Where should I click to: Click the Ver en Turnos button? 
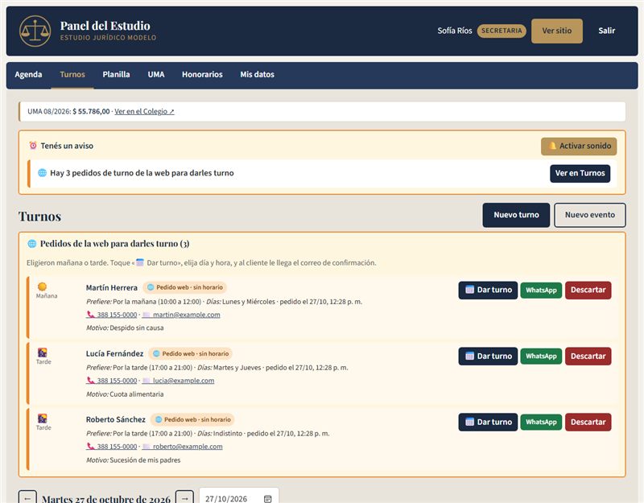(x=580, y=173)
